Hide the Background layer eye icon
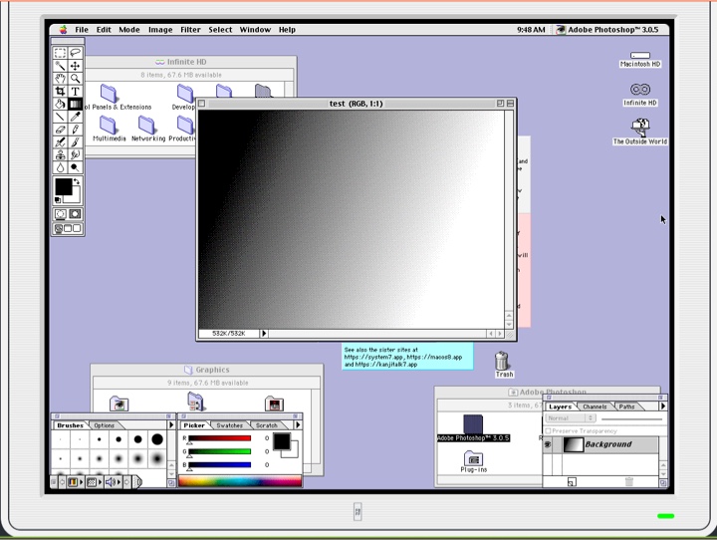 tap(548, 444)
